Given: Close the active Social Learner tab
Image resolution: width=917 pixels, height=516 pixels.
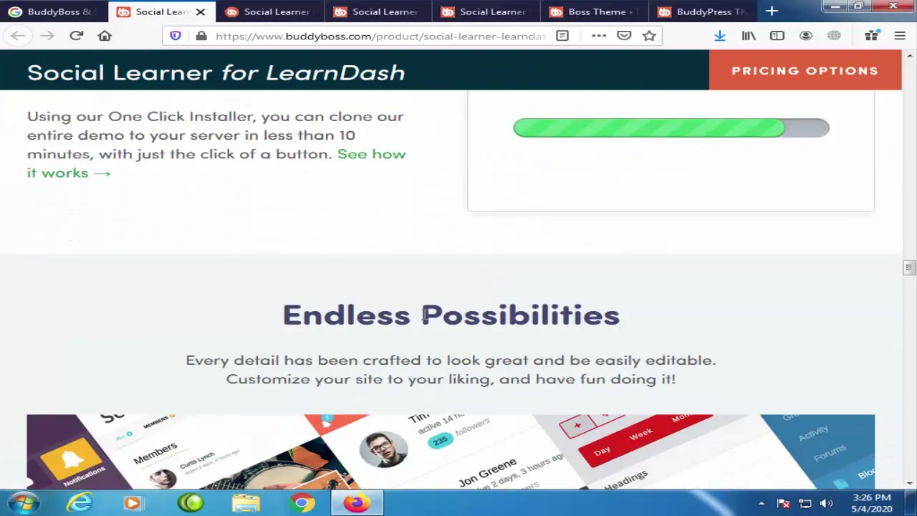Looking at the screenshot, I should [x=201, y=11].
